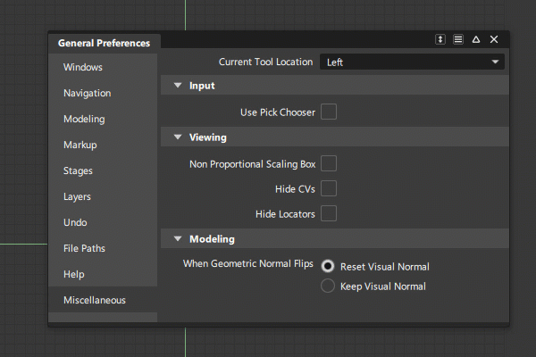Click the triangle collapse icon in title bar
Viewport: 536px width, 357px height.
pos(476,40)
